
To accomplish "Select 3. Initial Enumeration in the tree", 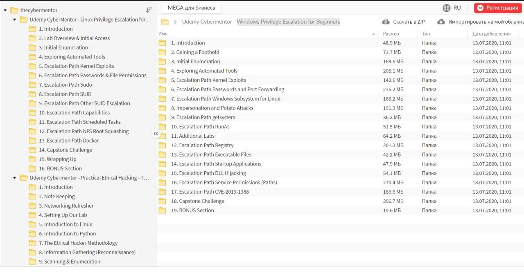I will point(63,47).
